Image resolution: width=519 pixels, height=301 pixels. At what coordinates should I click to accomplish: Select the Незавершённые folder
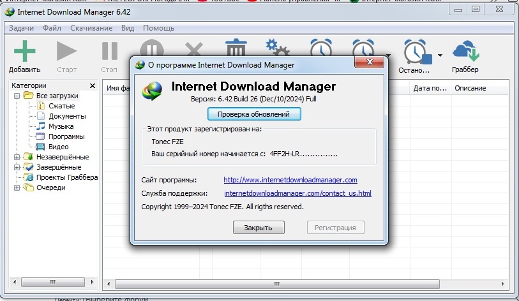pos(63,157)
